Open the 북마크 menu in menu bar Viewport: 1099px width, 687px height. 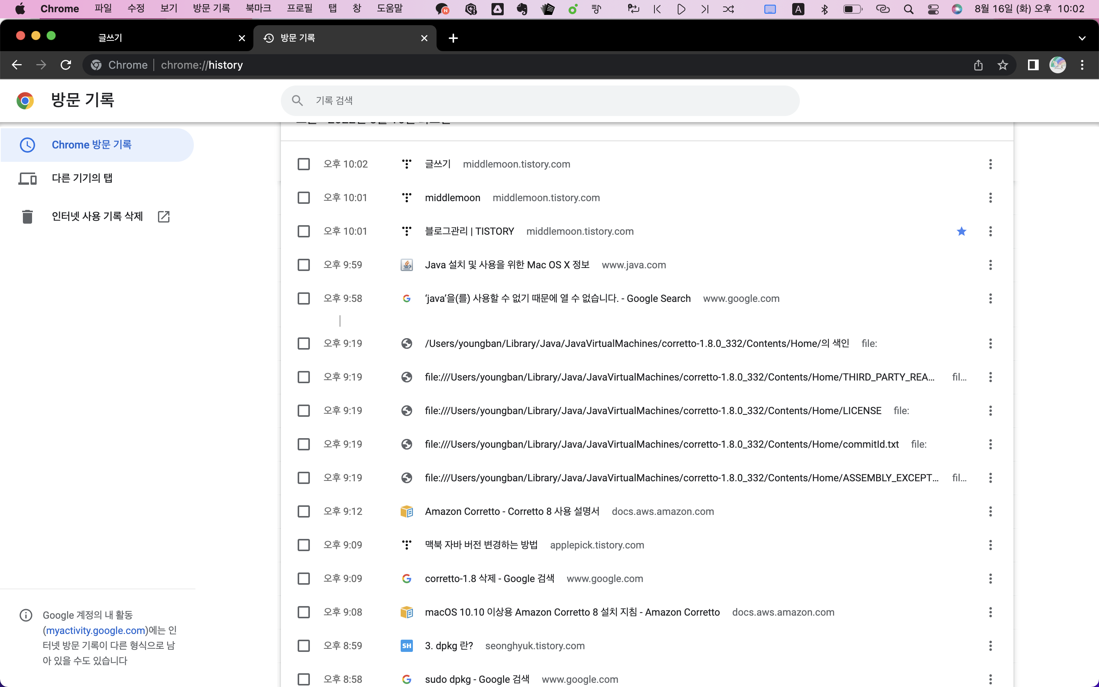pos(258,9)
